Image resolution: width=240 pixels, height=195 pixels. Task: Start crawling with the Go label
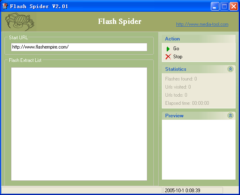(176, 49)
